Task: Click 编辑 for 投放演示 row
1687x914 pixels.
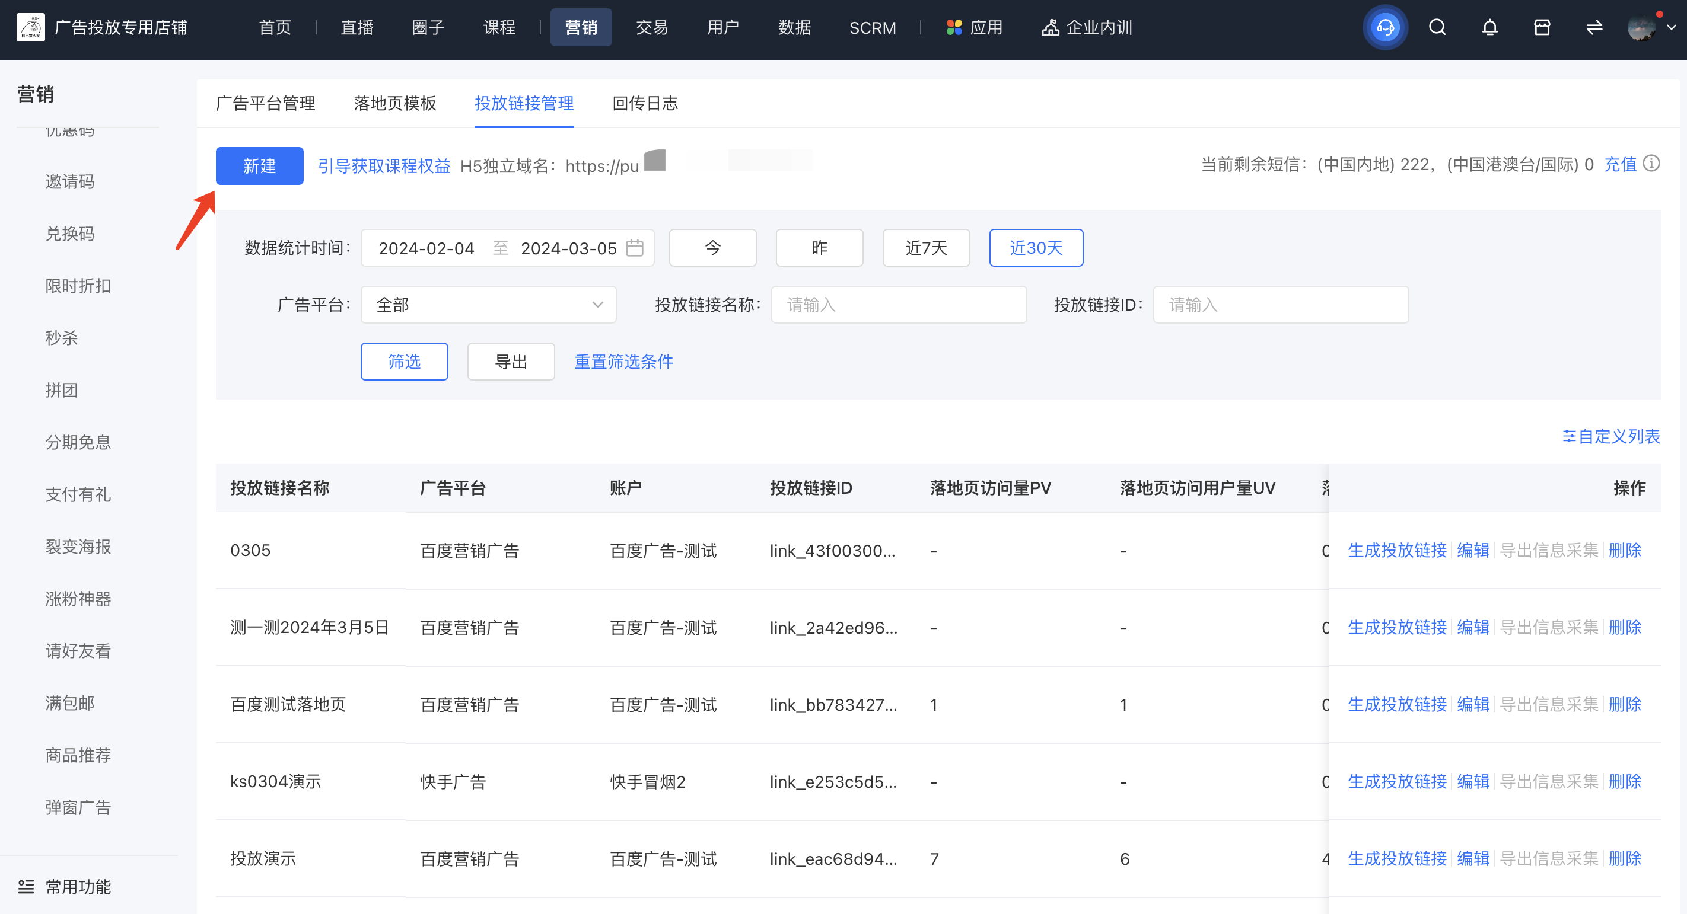Action: tap(1473, 859)
